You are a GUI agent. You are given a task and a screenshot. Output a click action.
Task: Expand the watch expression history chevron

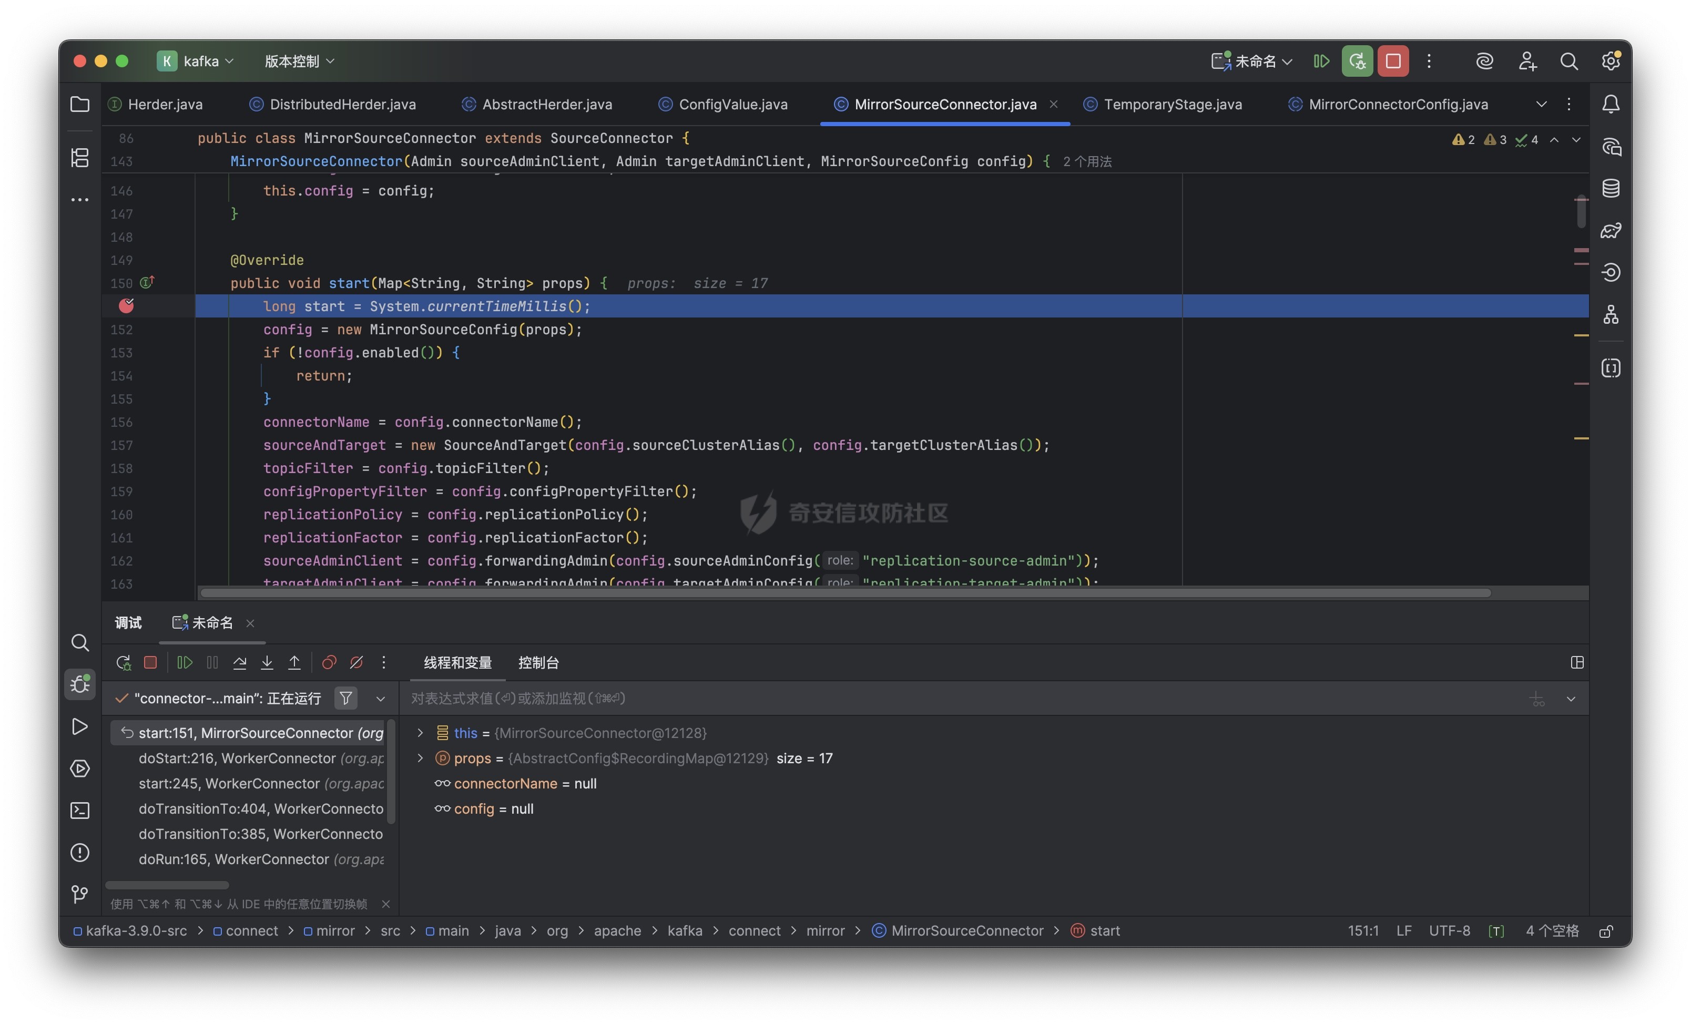(x=1570, y=699)
